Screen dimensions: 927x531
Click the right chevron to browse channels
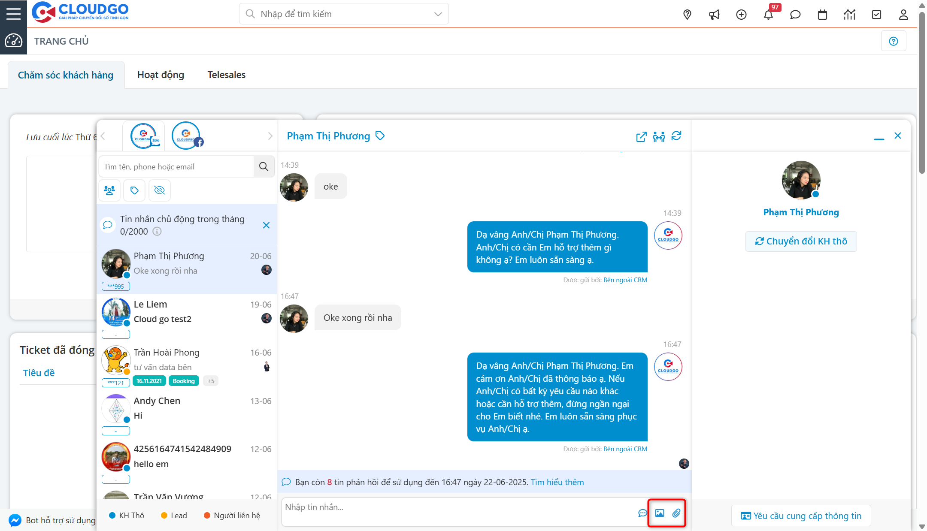270,136
